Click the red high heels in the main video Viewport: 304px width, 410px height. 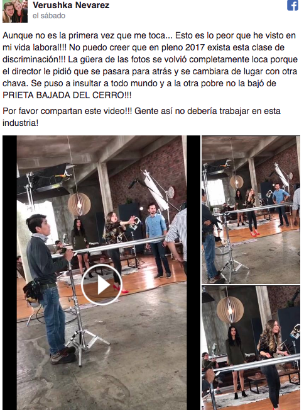121,288
